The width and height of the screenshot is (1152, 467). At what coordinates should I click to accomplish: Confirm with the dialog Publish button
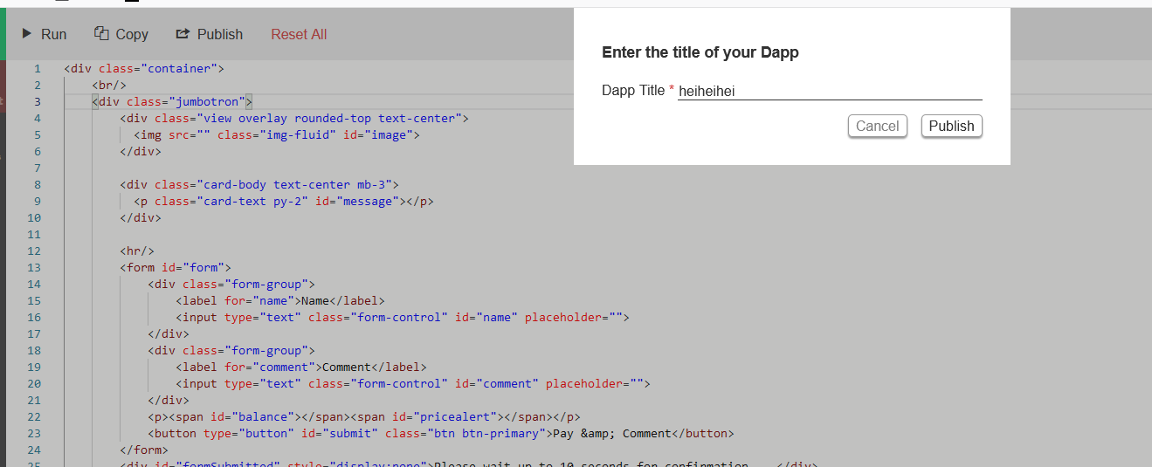point(952,126)
